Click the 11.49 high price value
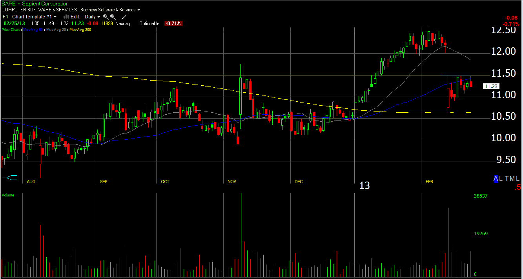523x279 pixels. [x=49, y=23]
